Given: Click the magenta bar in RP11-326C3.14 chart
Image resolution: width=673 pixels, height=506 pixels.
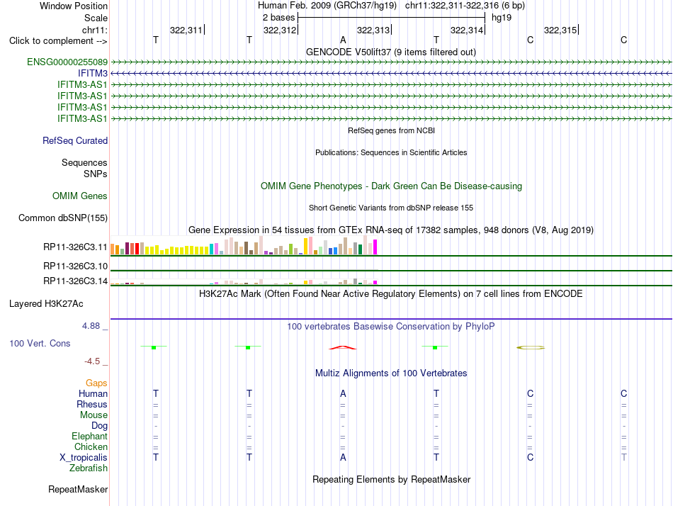Looking at the screenshot, I should [x=375, y=283].
